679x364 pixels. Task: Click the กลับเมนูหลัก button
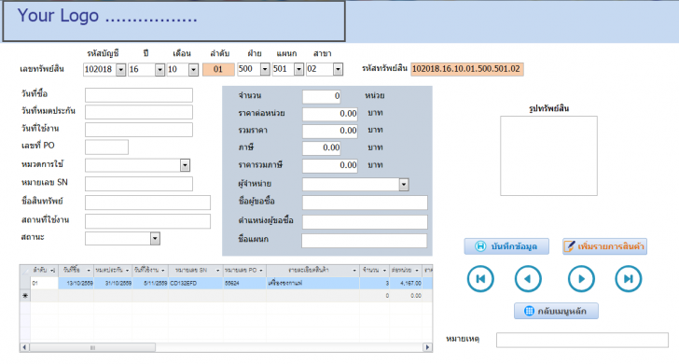556,311
